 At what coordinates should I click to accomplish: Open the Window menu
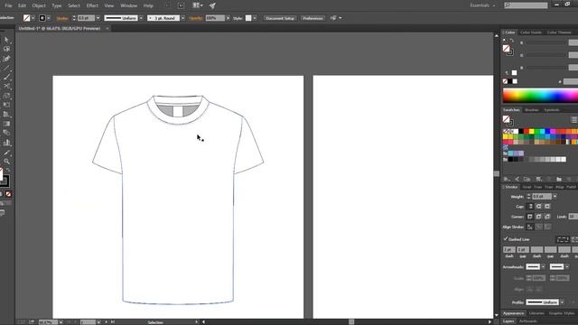pyautogui.click(x=128, y=5)
